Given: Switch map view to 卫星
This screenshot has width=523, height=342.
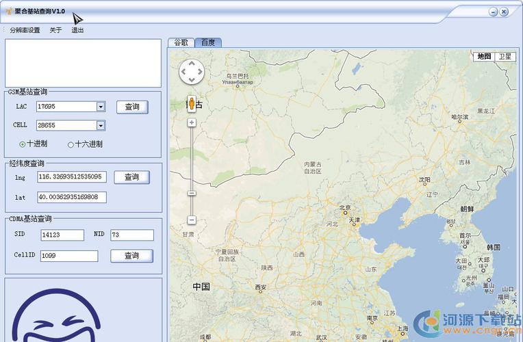Looking at the screenshot, I should (505, 56).
